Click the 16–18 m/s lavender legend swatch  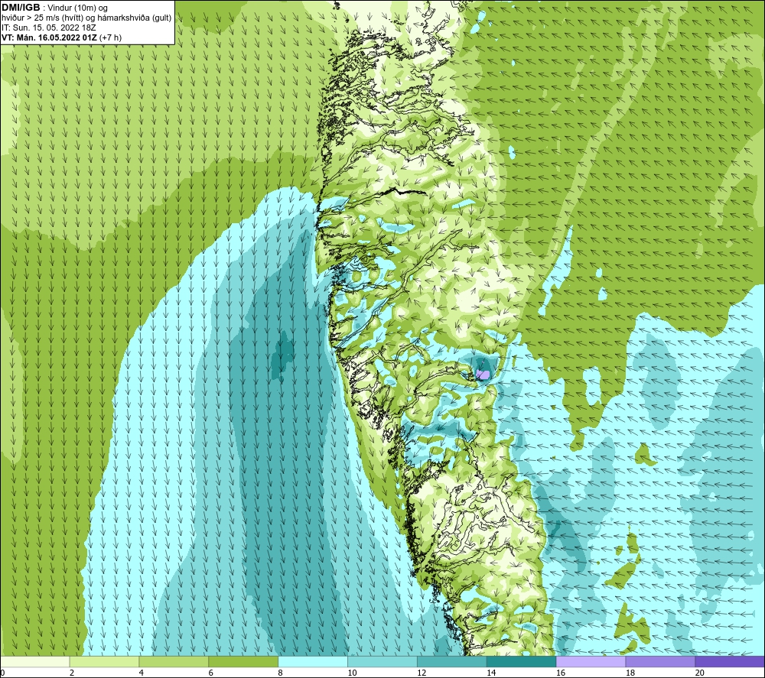[591, 661]
